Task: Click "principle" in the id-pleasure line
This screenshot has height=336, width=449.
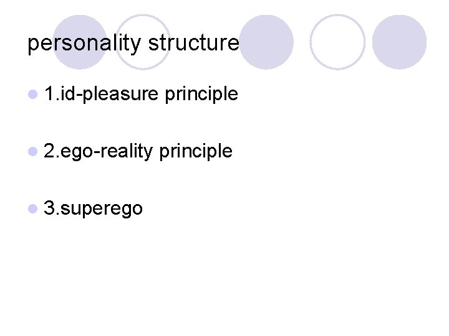Action: point(201,95)
